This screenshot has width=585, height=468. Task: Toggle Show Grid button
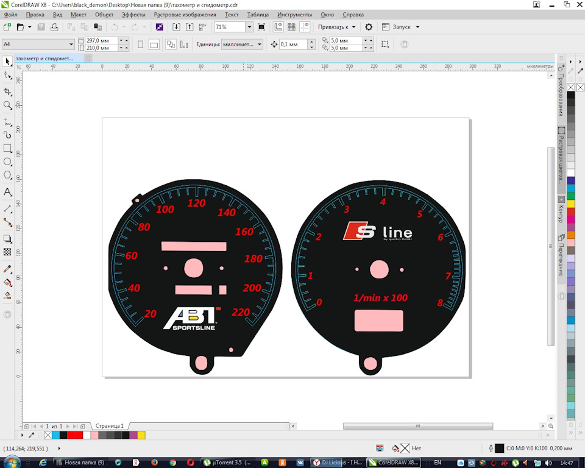(x=291, y=27)
